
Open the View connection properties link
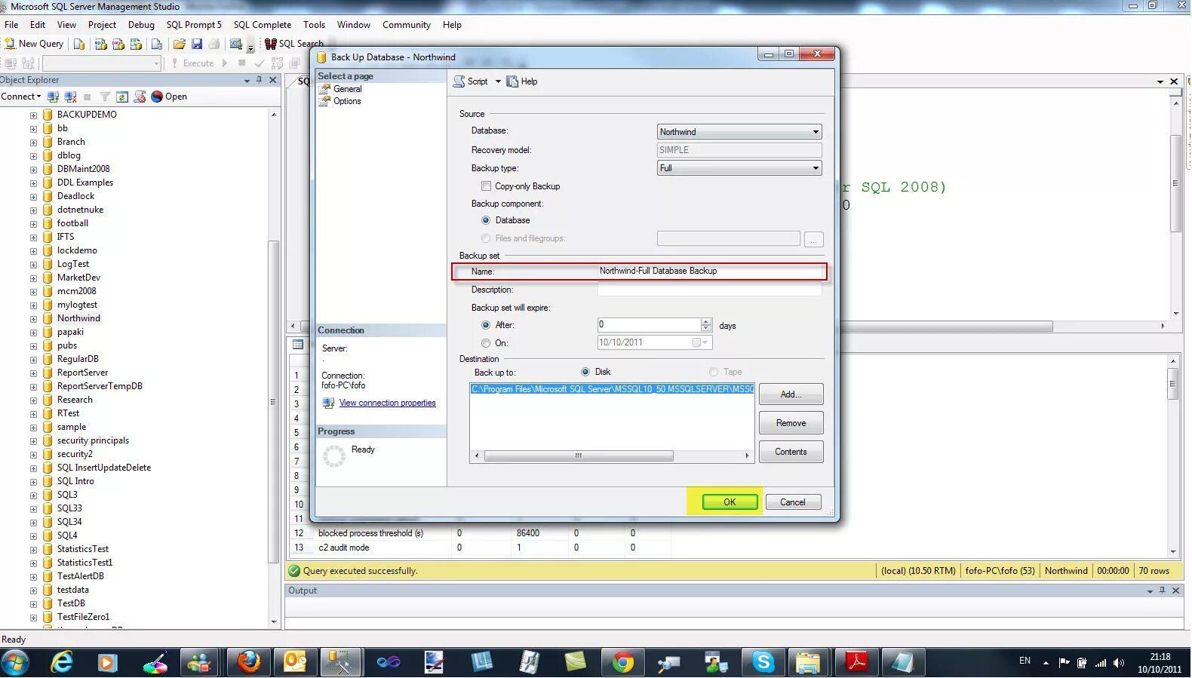[388, 403]
